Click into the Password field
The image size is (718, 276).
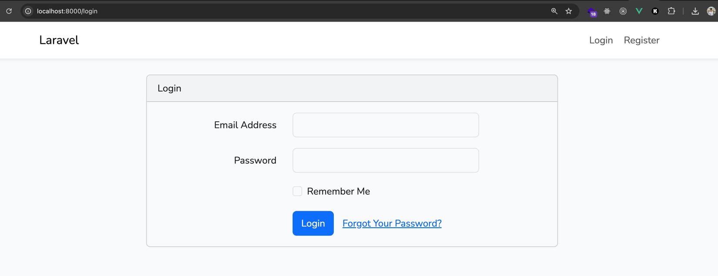386,160
